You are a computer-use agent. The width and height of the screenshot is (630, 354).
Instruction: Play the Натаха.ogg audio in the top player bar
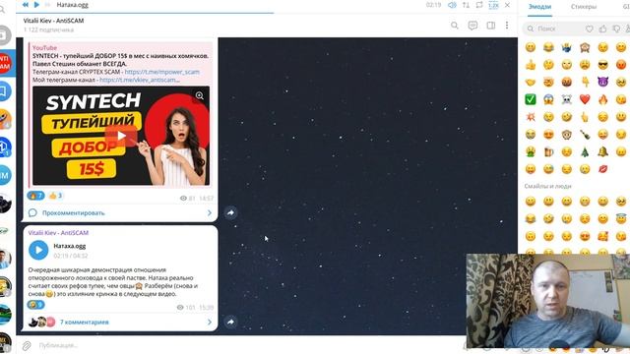tap(37, 4)
